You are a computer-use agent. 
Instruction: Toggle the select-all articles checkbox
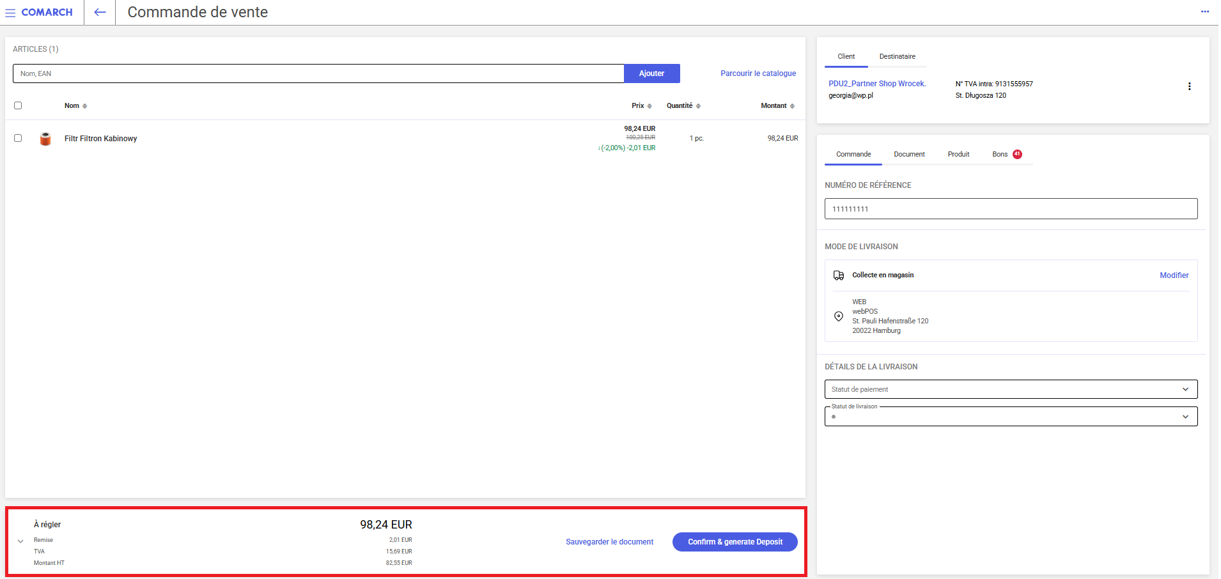point(18,105)
